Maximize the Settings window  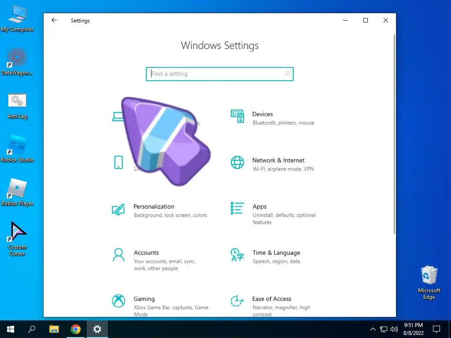pyautogui.click(x=365, y=20)
